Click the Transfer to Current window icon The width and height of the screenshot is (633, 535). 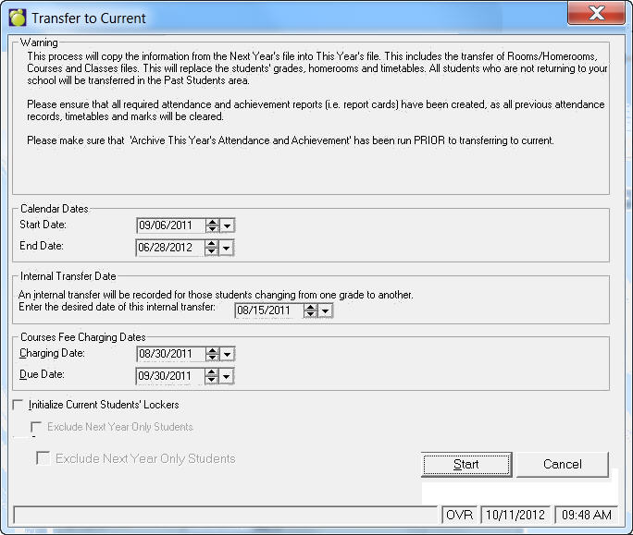(17, 18)
